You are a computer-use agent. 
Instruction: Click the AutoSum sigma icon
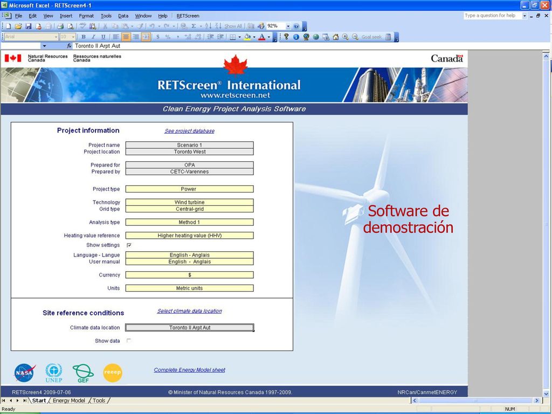[x=194, y=26]
